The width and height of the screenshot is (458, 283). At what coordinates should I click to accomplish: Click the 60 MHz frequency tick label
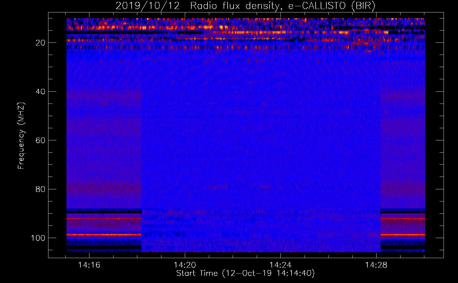pos(41,140)
